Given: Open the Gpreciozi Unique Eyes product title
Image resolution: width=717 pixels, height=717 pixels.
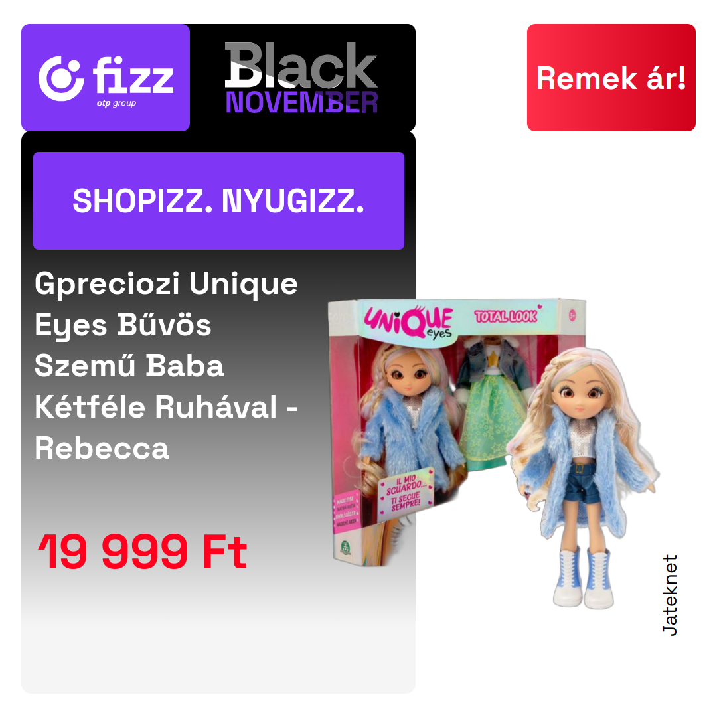Looking at the screenshot, I should point(167,366).
